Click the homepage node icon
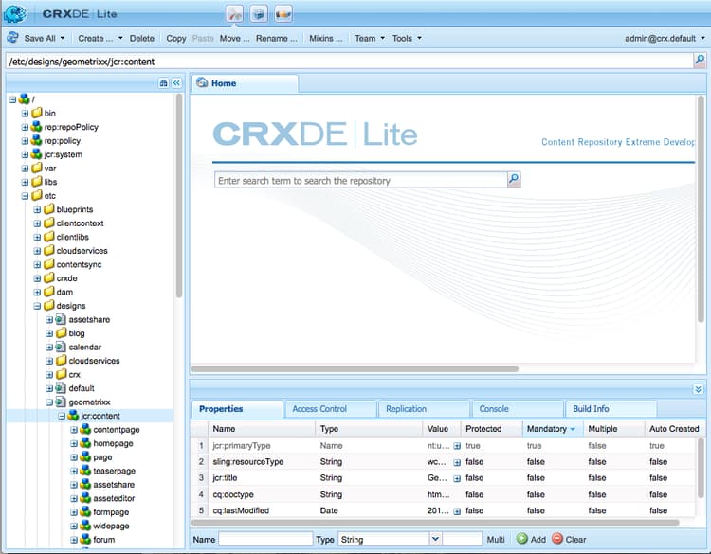 click(x=85, y=443)
